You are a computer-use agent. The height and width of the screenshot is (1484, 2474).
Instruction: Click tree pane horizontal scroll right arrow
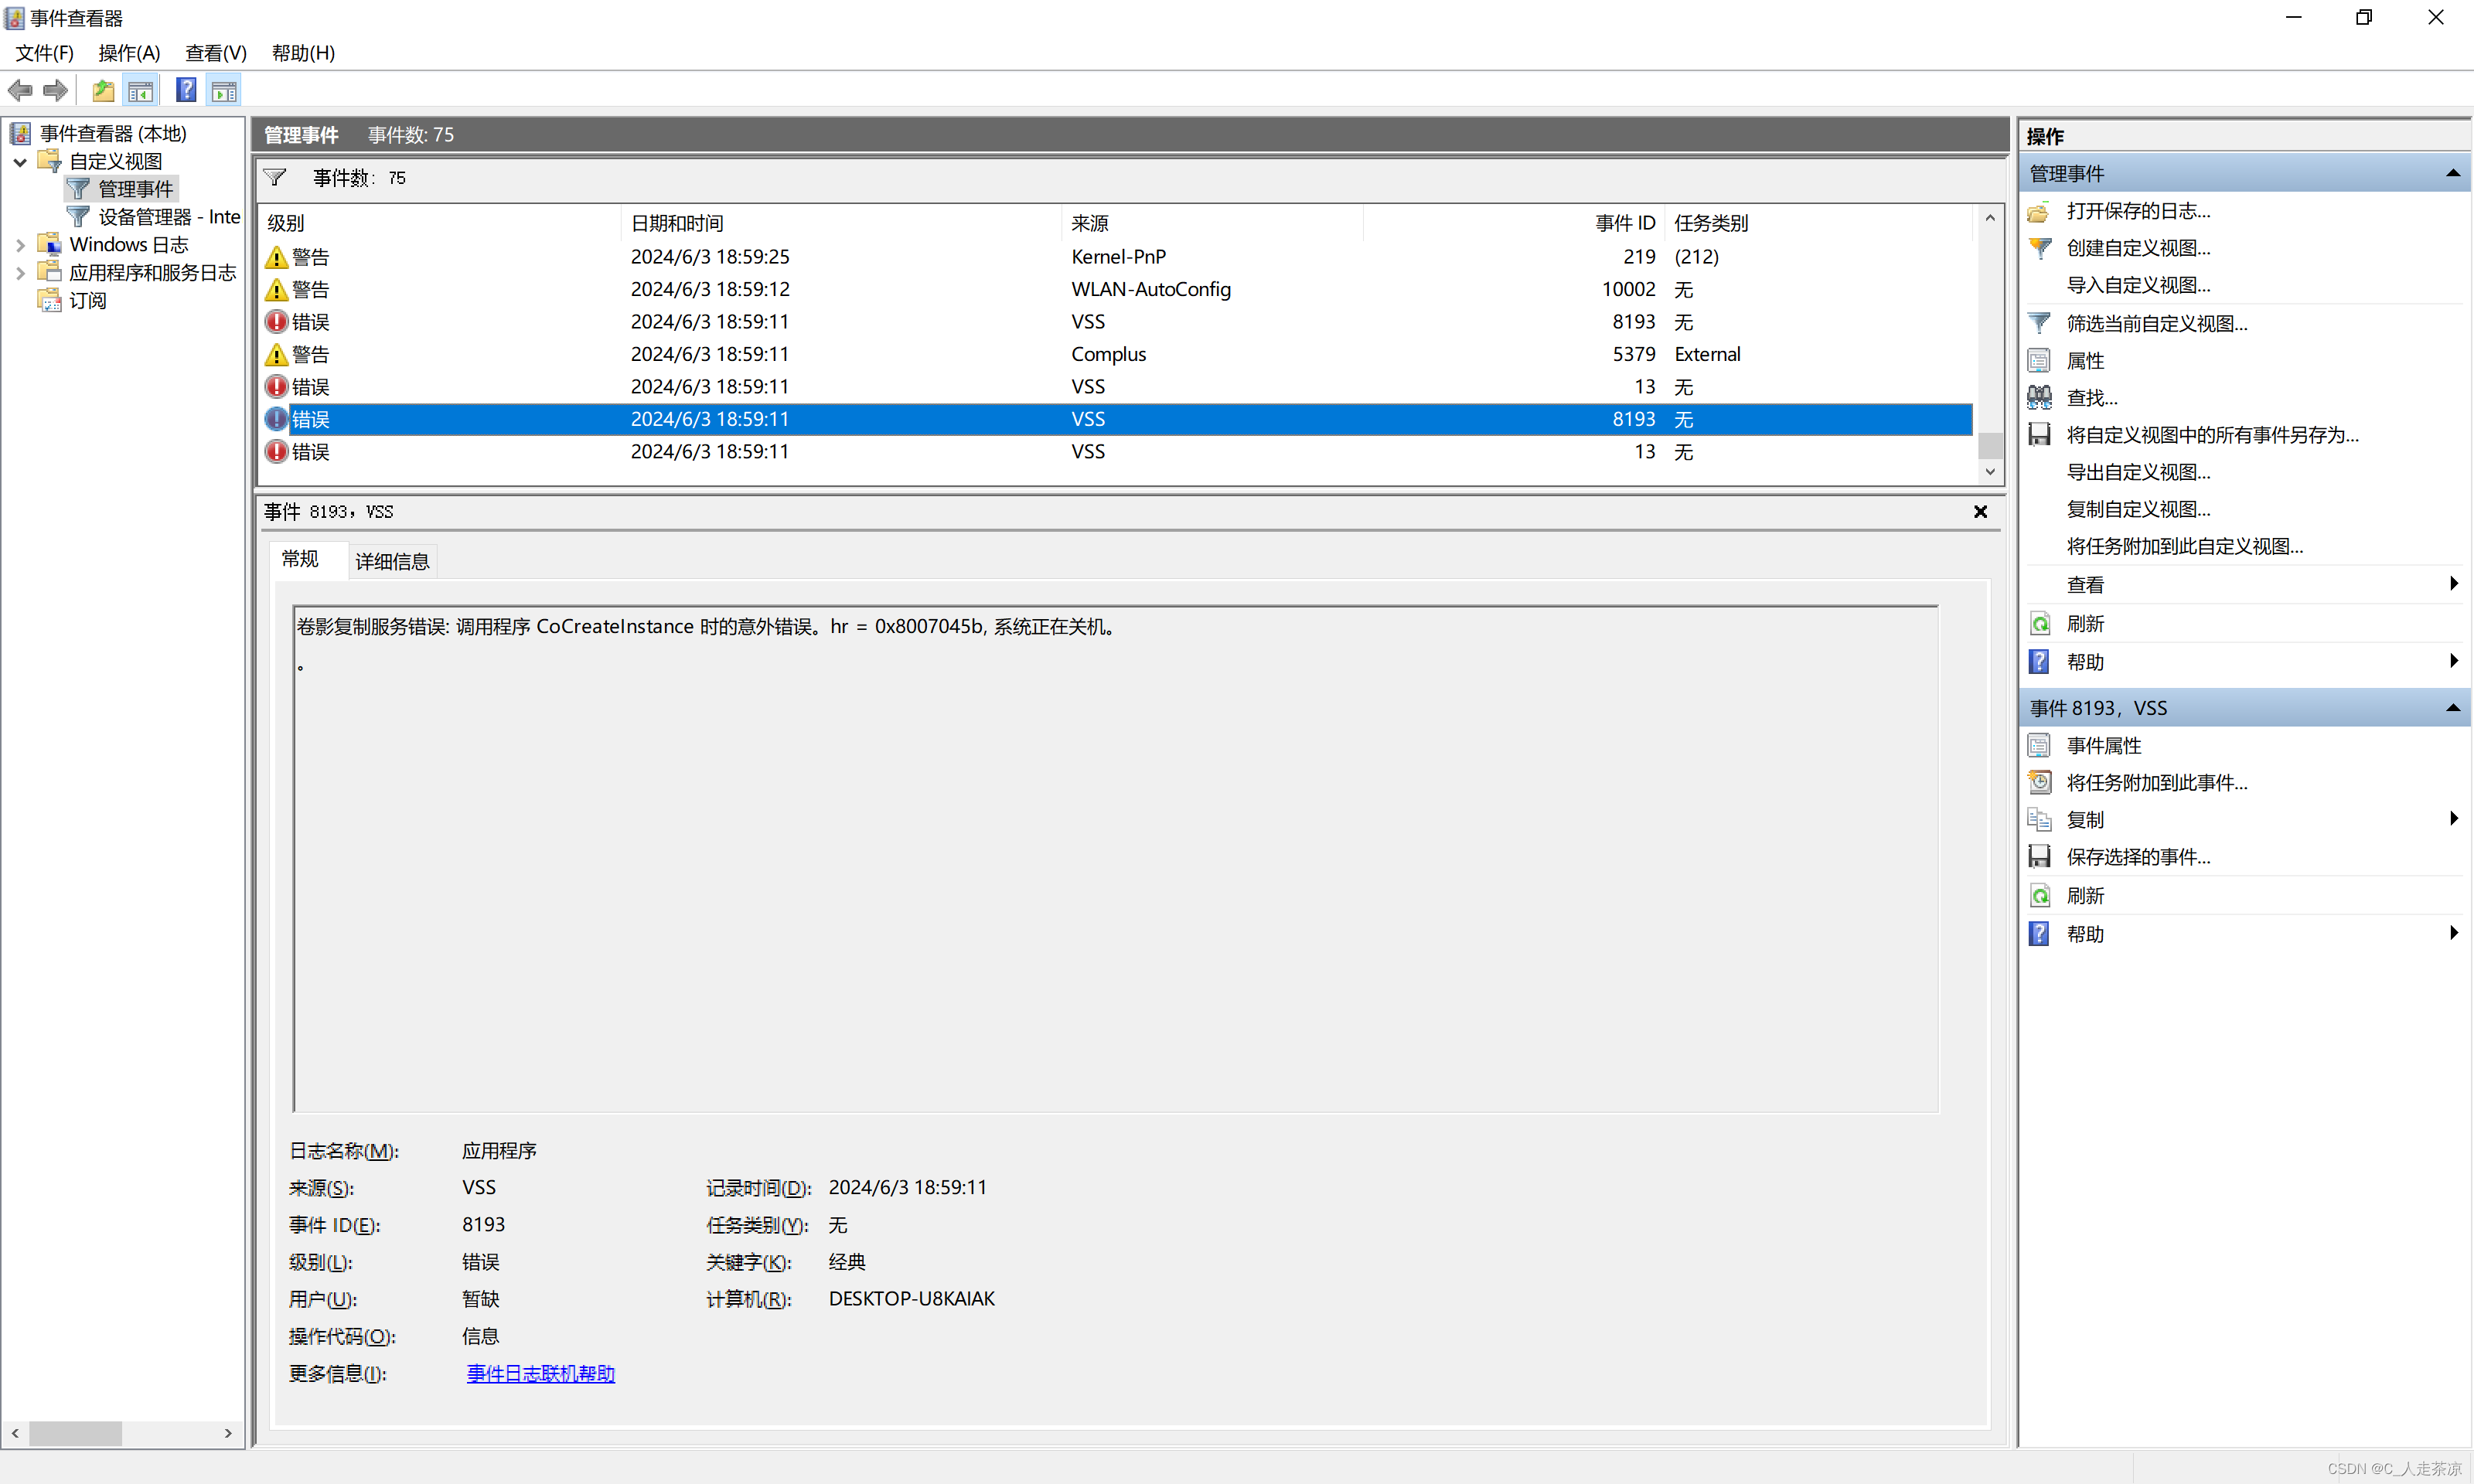[228, 1434]
